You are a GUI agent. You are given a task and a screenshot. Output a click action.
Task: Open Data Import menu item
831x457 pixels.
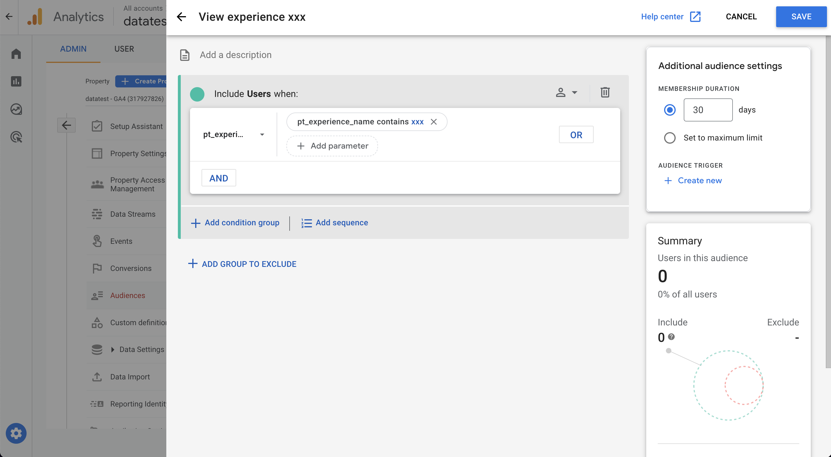tap(126, 377)
